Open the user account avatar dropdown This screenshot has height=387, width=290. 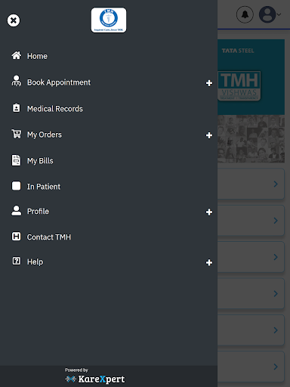270,14
